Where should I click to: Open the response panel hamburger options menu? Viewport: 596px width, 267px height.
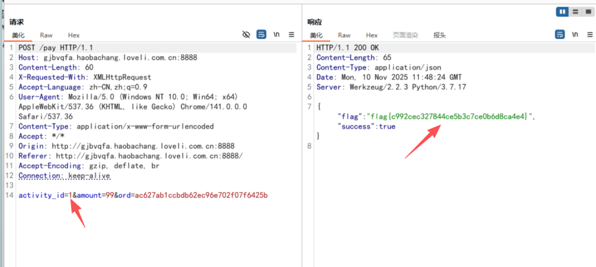click(x=589, y=35)
